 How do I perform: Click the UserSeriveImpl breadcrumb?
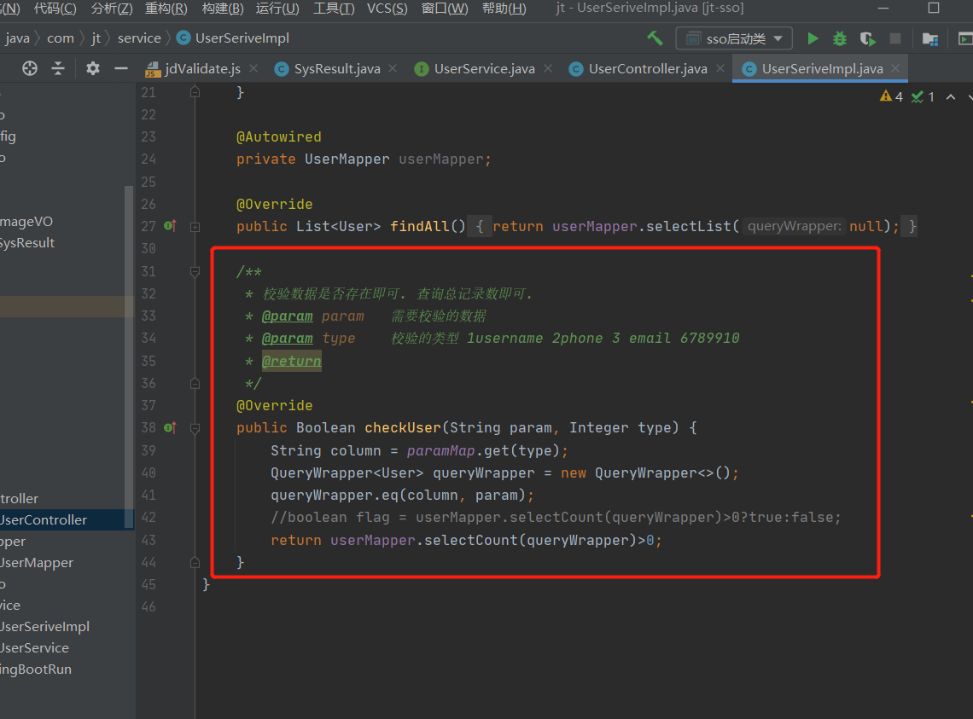point(242,38)
